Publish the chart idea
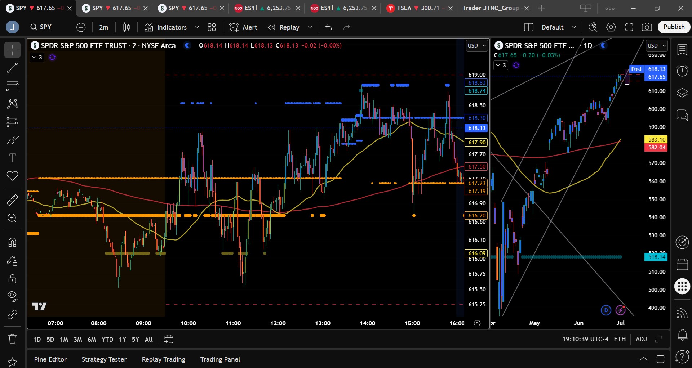This screenshot has height=368, width=692. pyautogui.click(x=674, y=27)
